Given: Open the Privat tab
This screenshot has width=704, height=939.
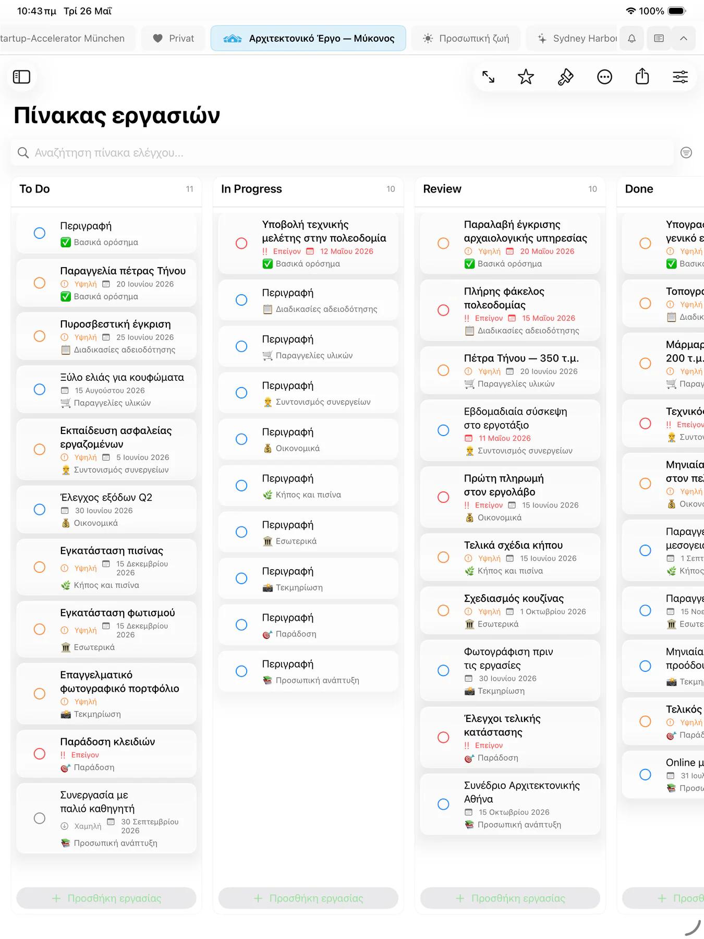Looking at the screenshot, I should [174, 39].
